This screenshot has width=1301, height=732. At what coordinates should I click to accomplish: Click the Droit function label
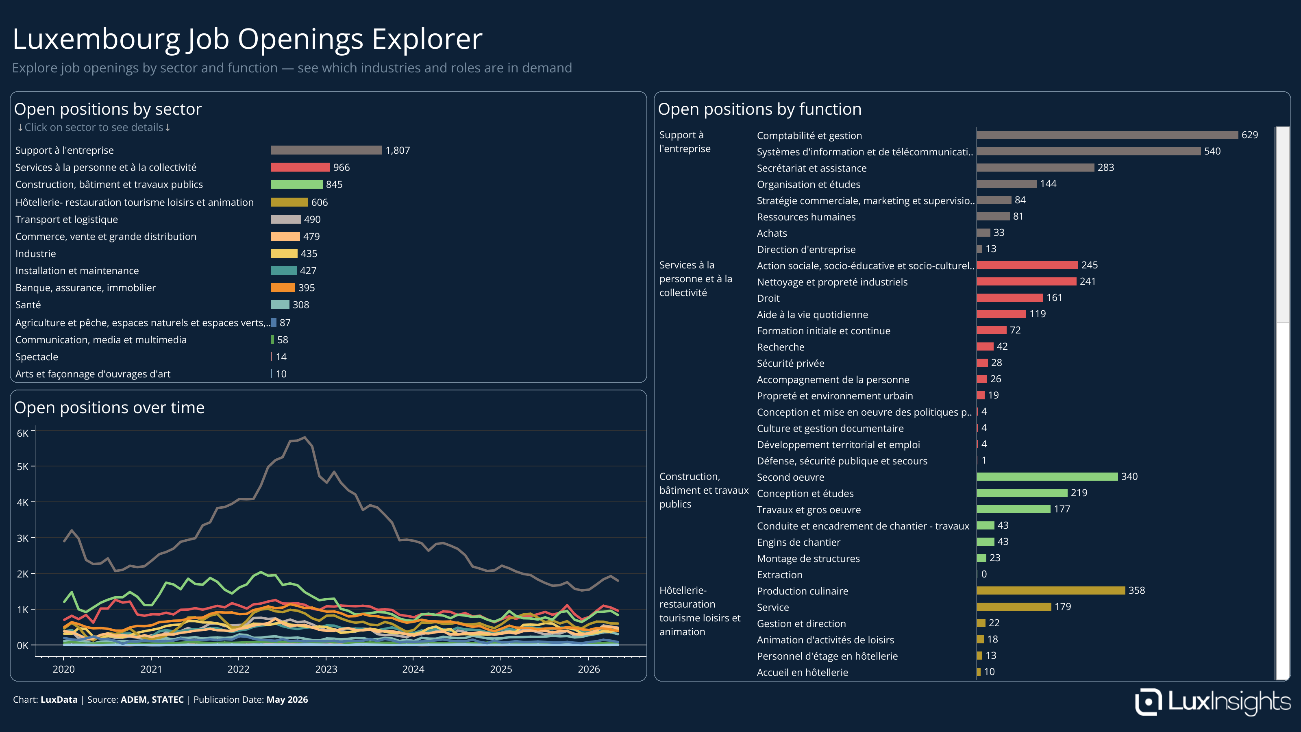768,298
